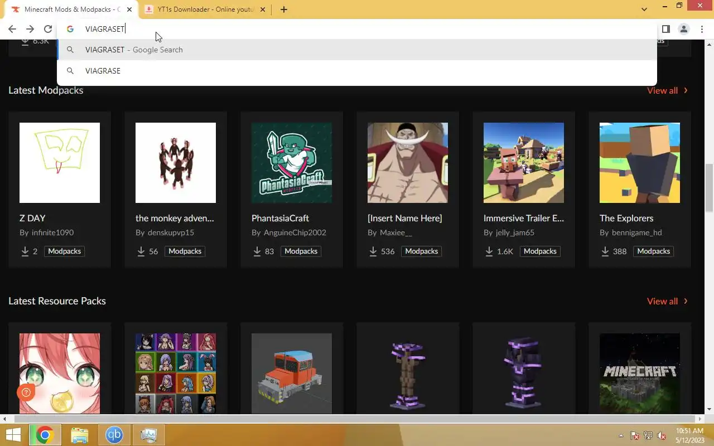The width and height of the screenshot is (714, 446).
Task: Click the muted volume tray icon
Action: 662,435
